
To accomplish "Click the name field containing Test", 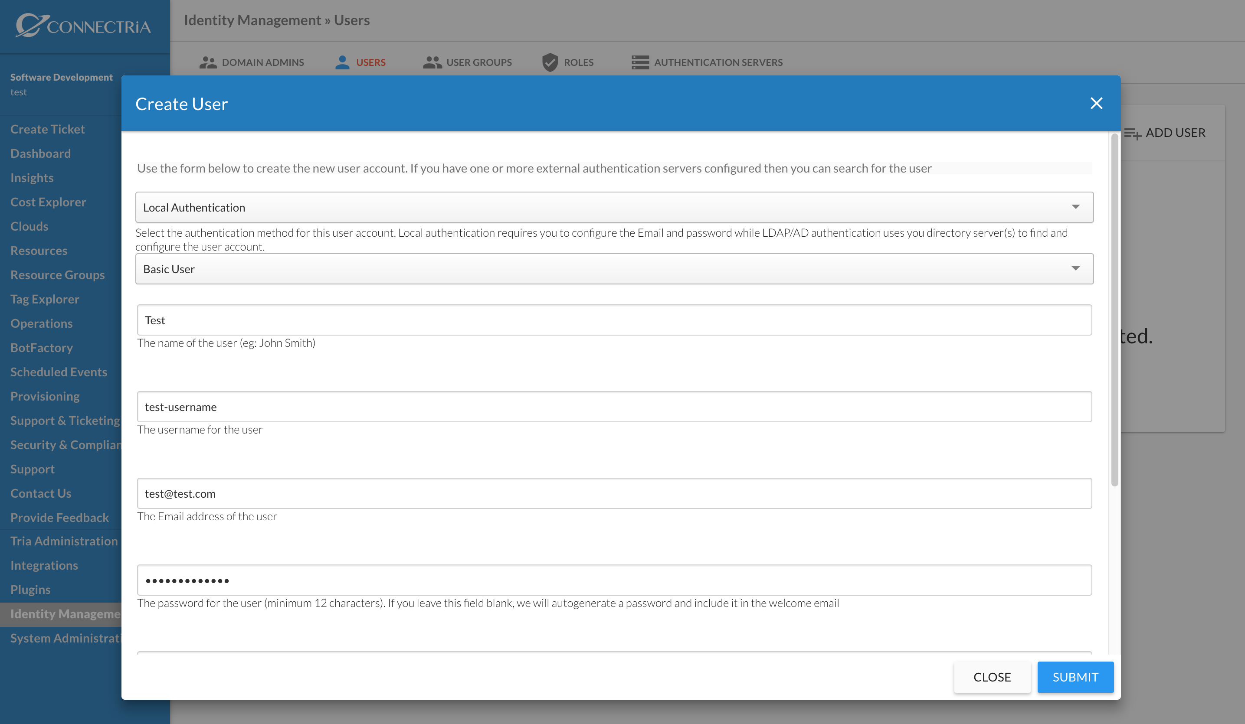I will 614,320.
